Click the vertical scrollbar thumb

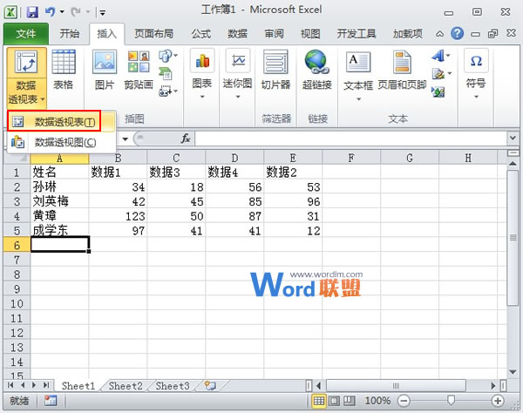(513, 237)
